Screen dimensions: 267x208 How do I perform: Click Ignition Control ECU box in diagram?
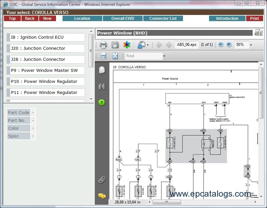tap(197, 98)
